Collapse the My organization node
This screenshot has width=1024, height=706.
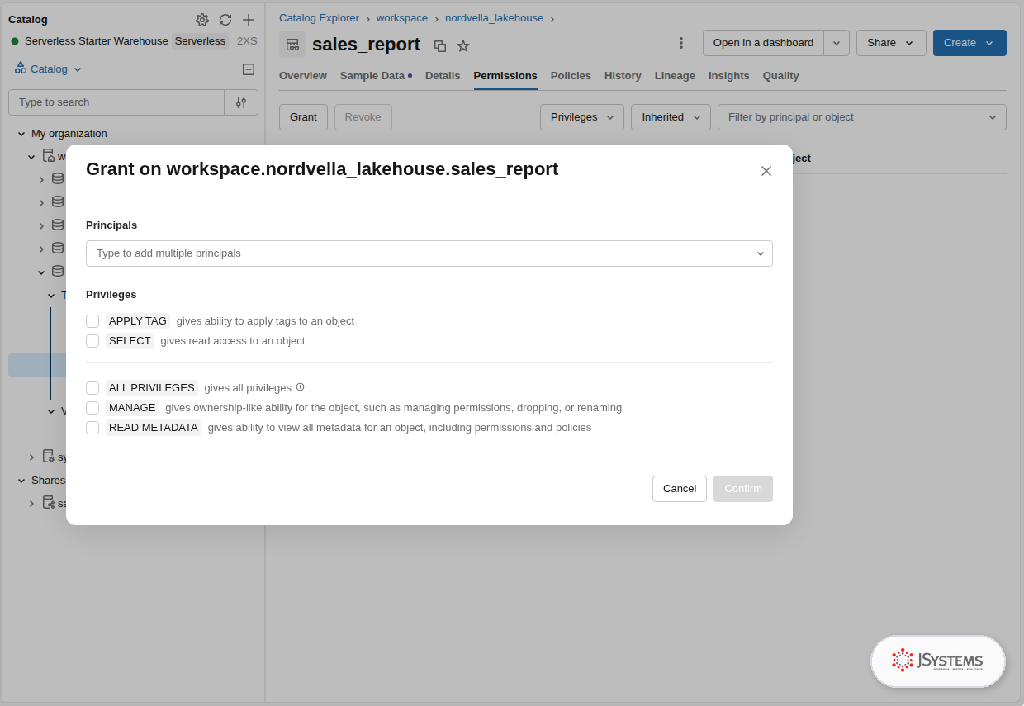(x=21, y=134)
